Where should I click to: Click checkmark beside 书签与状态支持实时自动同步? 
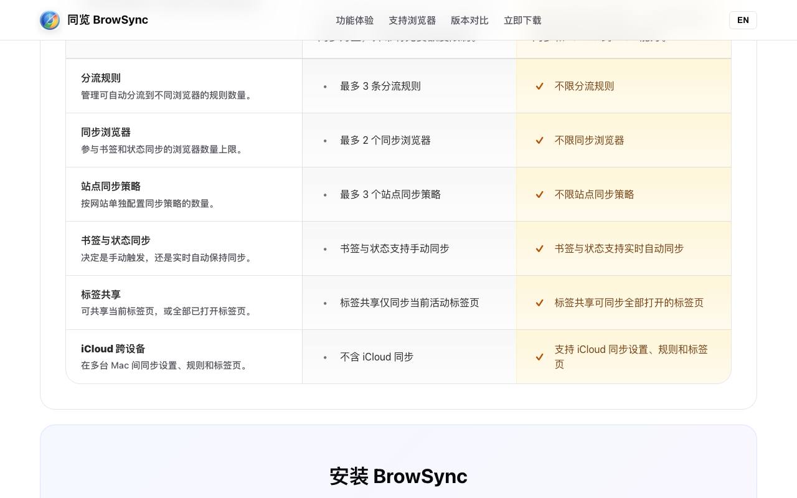click(x=540, y=248)
